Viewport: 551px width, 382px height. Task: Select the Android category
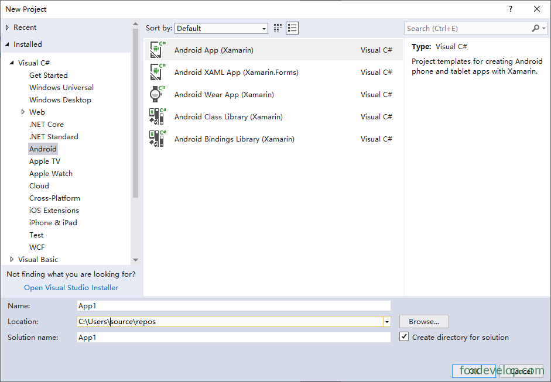click(43, 149)
